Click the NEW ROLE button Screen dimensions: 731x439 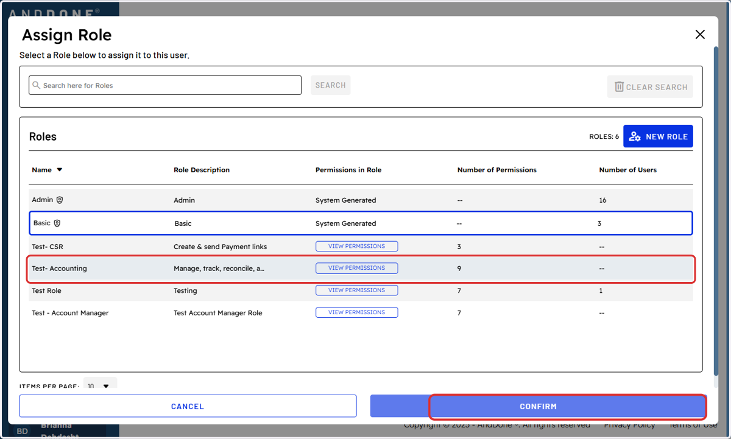pos(658,136)
